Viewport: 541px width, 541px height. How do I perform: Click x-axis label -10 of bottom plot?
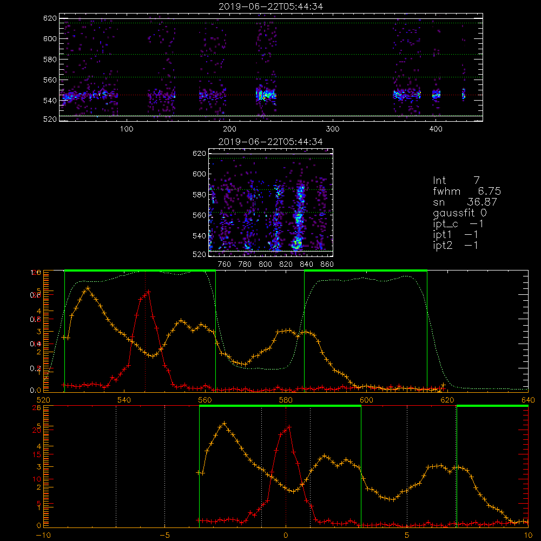(x=43, y=536)
